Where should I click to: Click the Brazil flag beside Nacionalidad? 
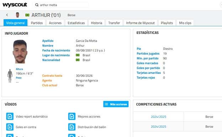tap(78, 60)
